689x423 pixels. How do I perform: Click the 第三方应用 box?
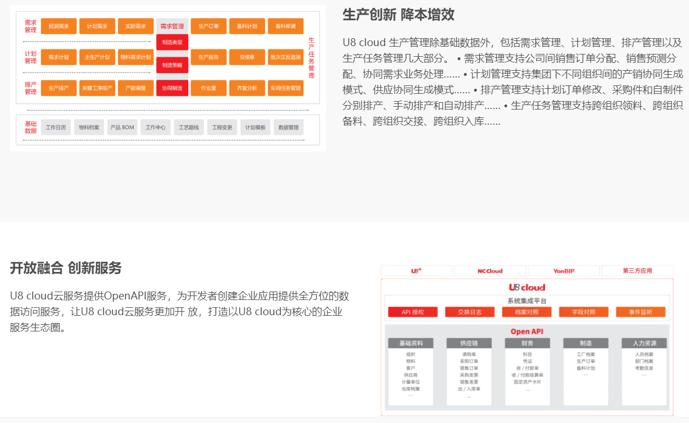click(637, 271)
